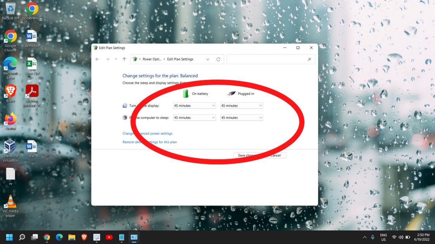Click Restore default settings for this plan
This screenshot has width=435, height=244.
(x=150, y=142)
